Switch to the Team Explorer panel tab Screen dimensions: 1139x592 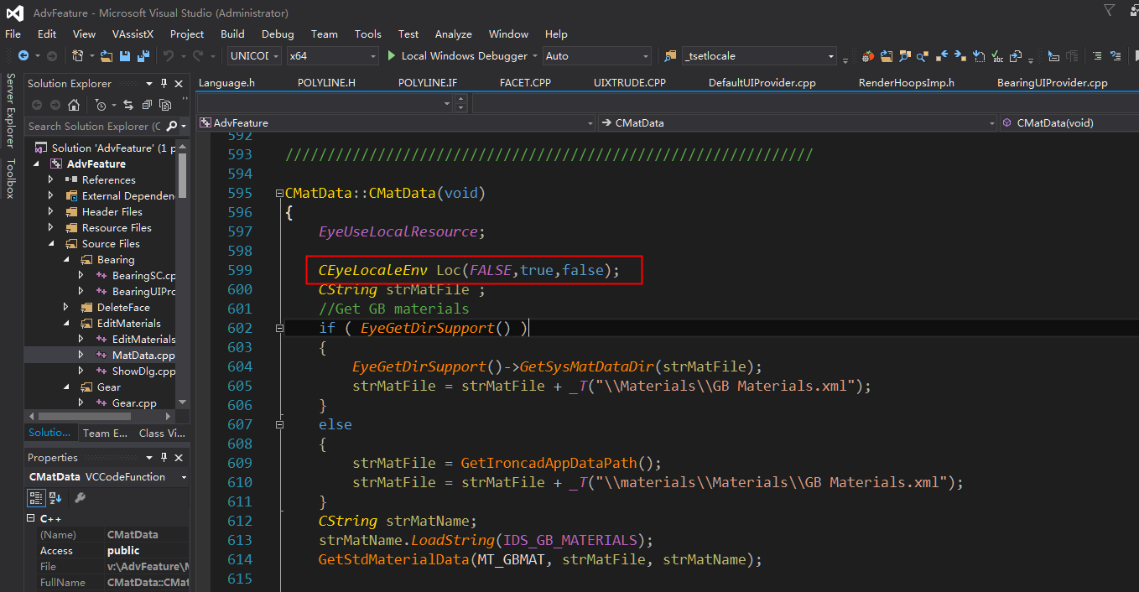(105, 433)
